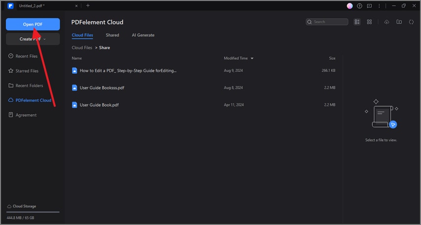The height and width of the screenshot is (225, 421).
Task: Click the preview placeholder illustration
Action: [381, 114]
